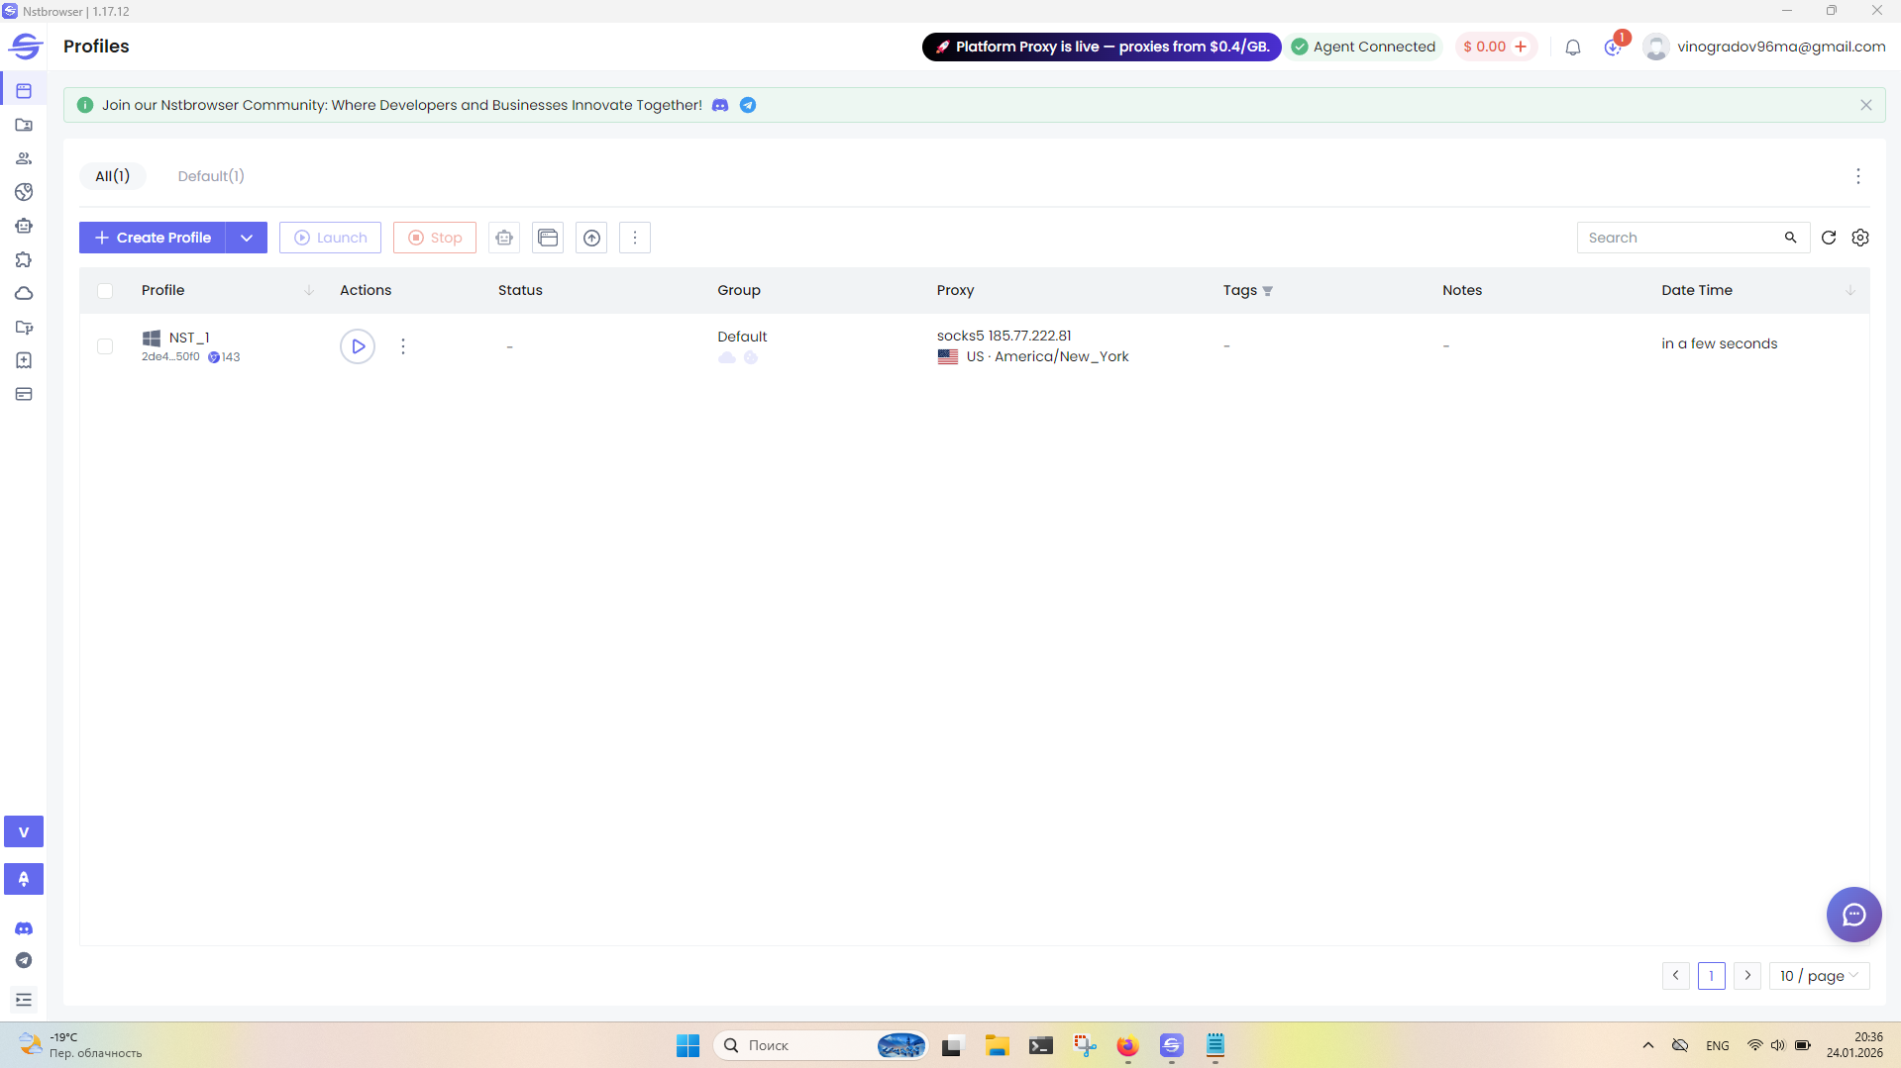Click the Launch button
Image resolution: width=1901 pixels, height=1068 pixels.
click(x=330, y=238)
